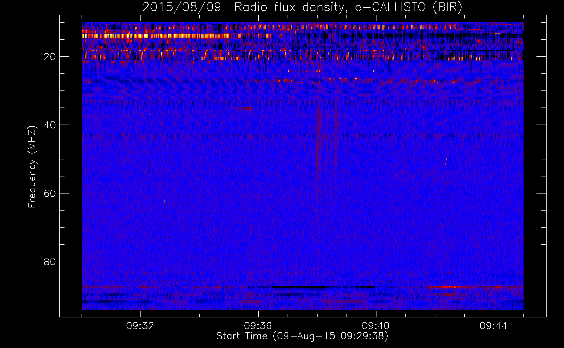This screenshot has width=564, height=348.
Task: Click the 'Start Time (09-Aug-15 09:29:38)' x-axis label
Action: click(x=302, y=336)
